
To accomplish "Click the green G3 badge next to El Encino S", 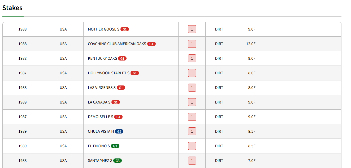I will (x=115, y=146).
